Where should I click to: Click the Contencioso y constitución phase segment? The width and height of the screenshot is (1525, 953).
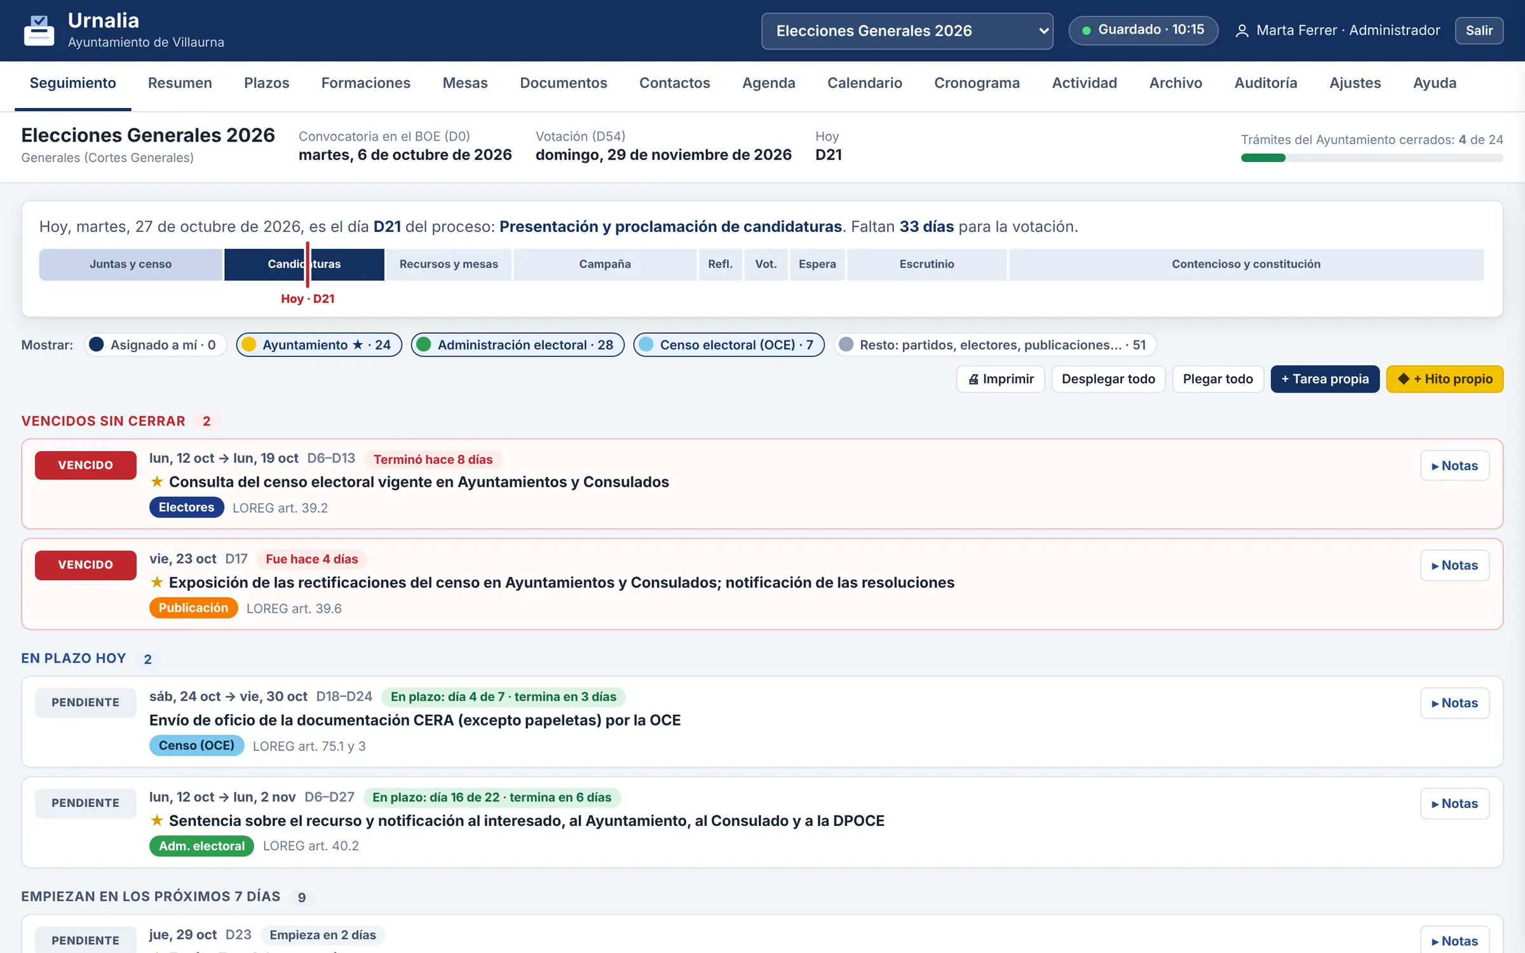click(1246, 264)
